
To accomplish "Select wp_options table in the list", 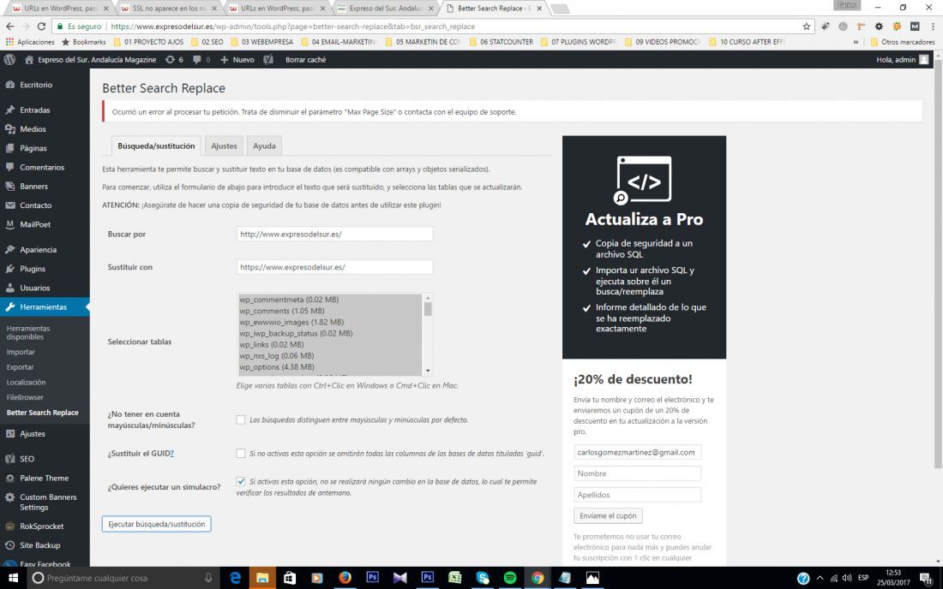I will 330,367.
